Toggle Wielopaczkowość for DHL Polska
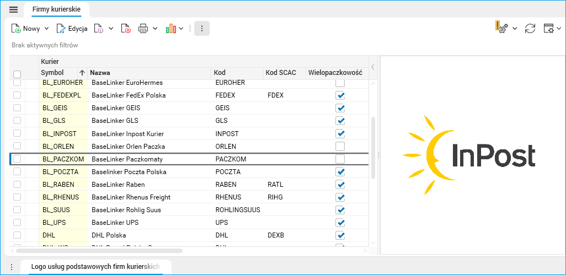Viewport: 566px width, 275px height. (x=340, y=235)
